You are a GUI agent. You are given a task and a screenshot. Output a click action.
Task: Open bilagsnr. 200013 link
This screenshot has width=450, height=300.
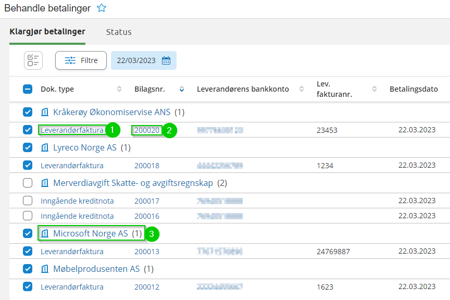[x=147, y=252]
